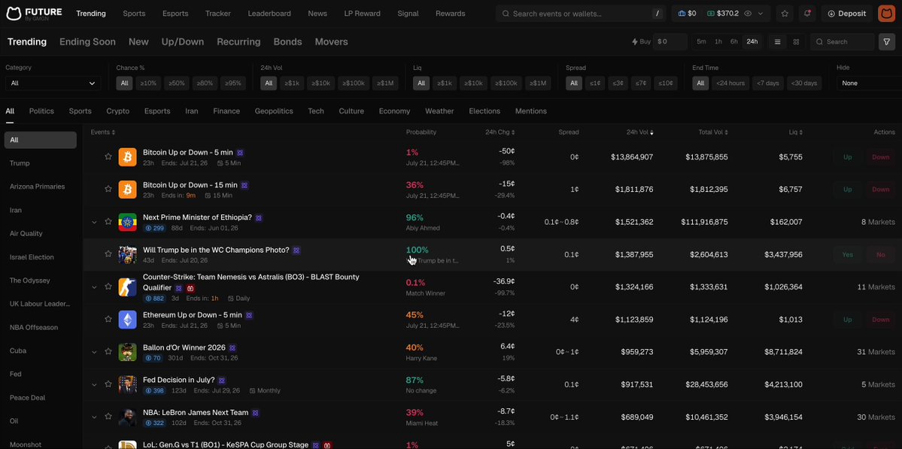Expand the Next Prime Minister of Ethiopia row
Screen dimensions: 902x449
click(94, 221)
